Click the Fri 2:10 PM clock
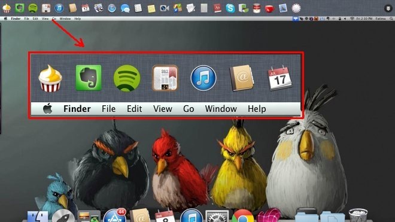 coord(364,19)
